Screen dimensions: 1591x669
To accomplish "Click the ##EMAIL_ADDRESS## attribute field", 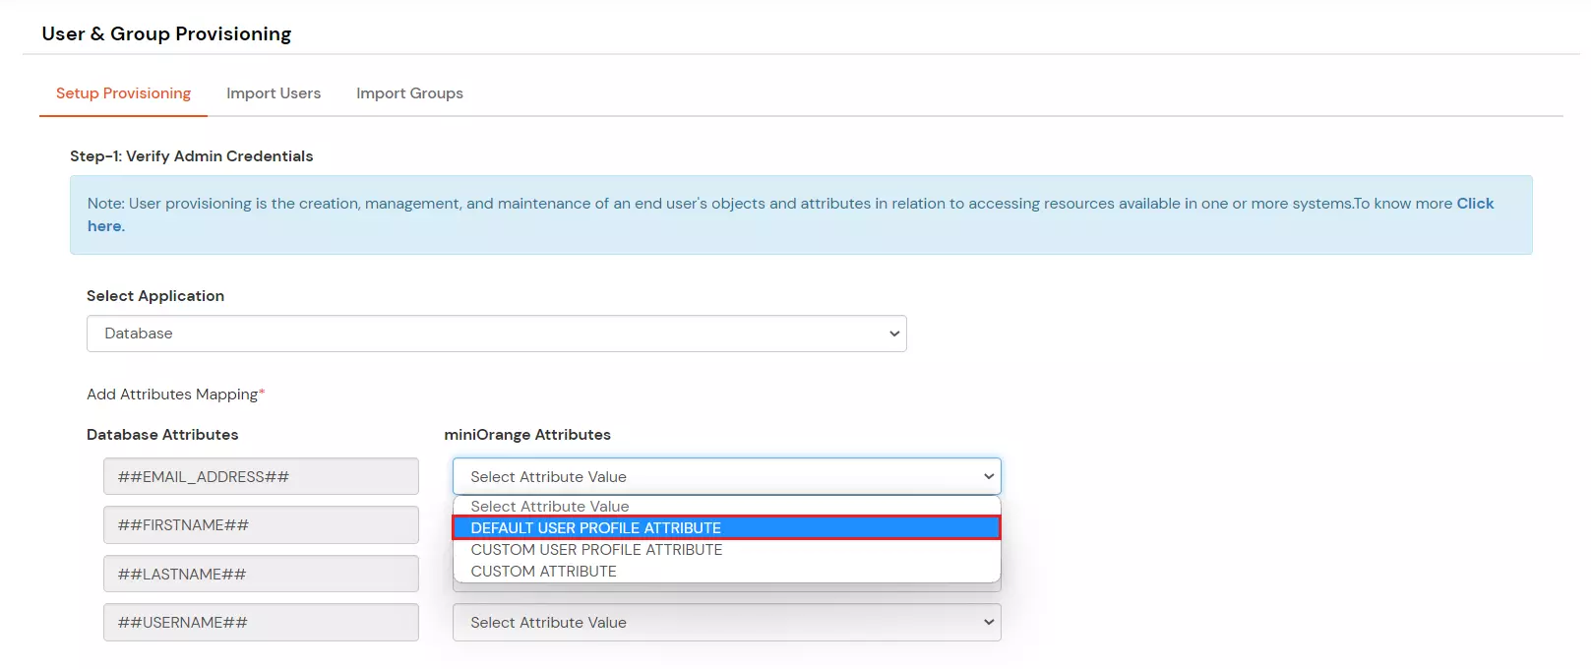I will point(261,476).
